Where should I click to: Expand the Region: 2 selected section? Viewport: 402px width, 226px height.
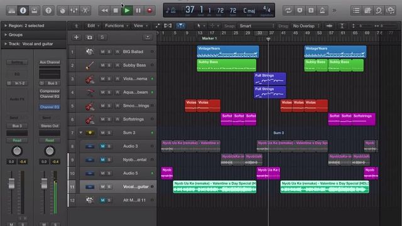coord(6,26)
